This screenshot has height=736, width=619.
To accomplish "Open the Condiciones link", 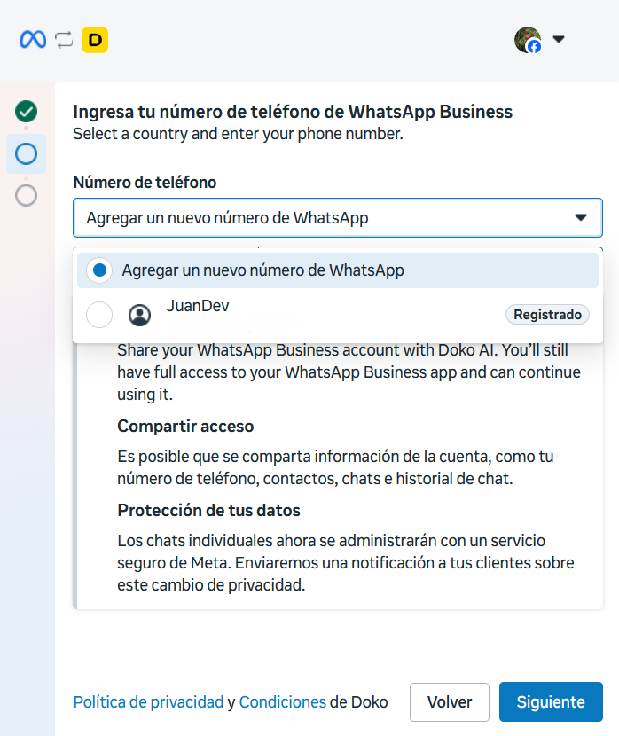I will (x=283, y=702).
